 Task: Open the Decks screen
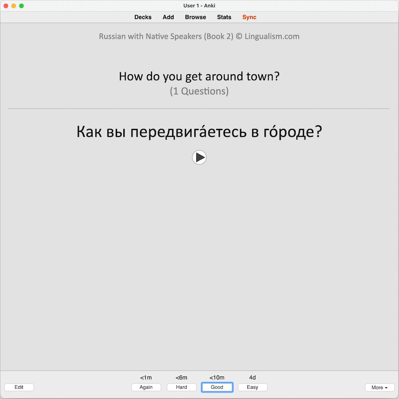pos(143,17)
